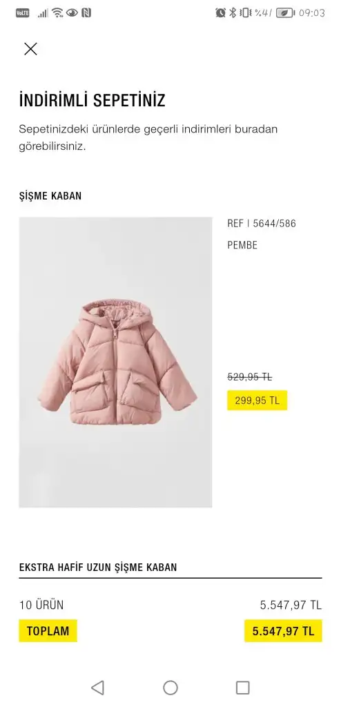The width and height of the screenshot is (341, 707).
Task: Tap the NFC status icon
Action: [86, 12]
